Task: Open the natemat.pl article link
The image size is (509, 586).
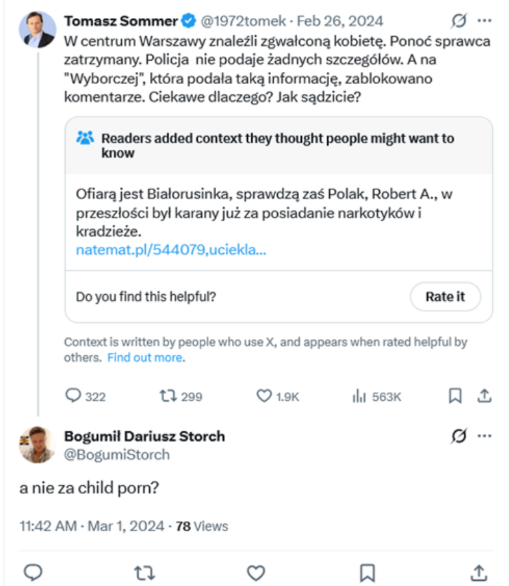Action: (x=171, y=250)
